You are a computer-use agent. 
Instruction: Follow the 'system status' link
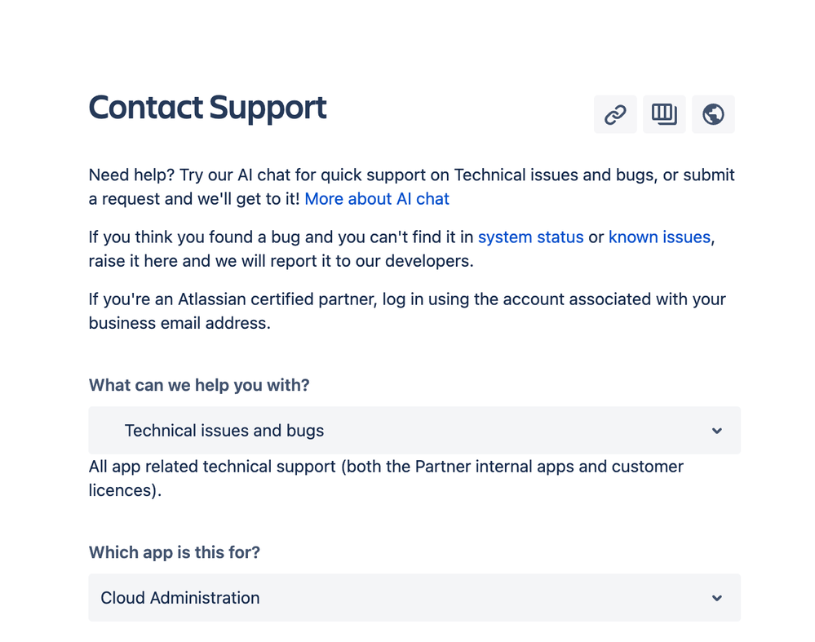coord(530,237)
